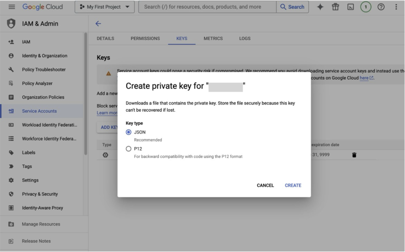The width and height of the screenshot is (405, 252).
Task: Activate Cloud Shell terminal
Action: point(350,6)
